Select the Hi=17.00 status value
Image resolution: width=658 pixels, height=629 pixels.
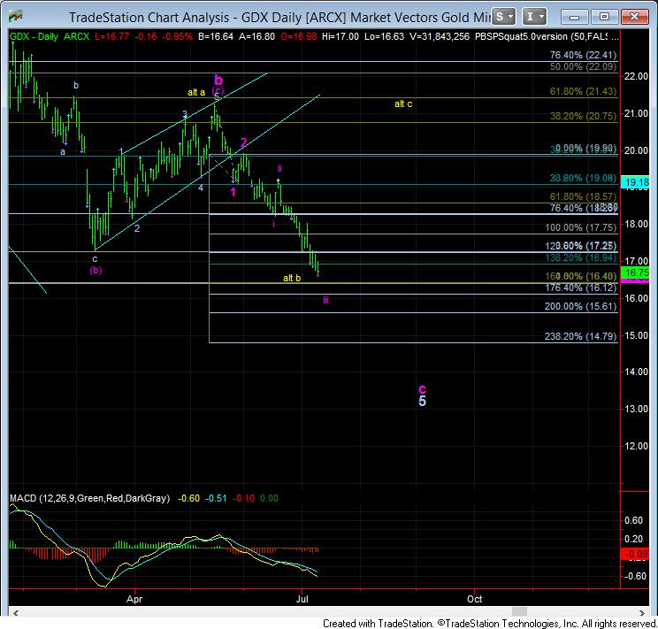coord(340,36)
